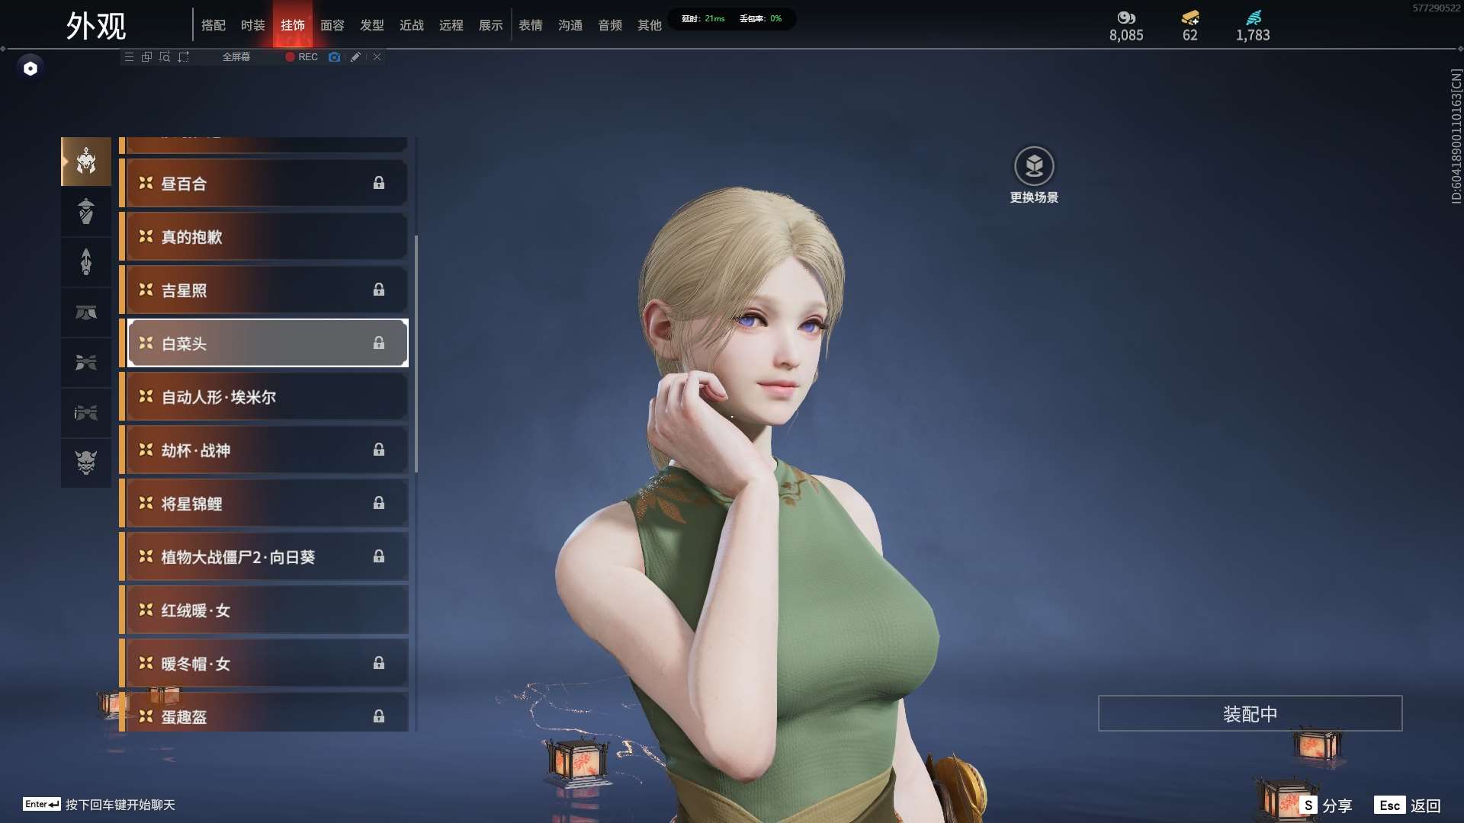1464x823 pixels.
Task: Select the head accessory category icon
Action: [x=85, y=162]
